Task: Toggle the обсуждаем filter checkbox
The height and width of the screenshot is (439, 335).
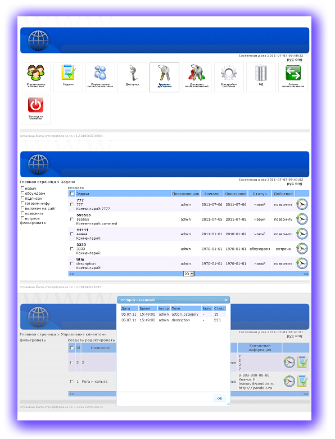Action: pyautogui.click(x=22, y=193)
